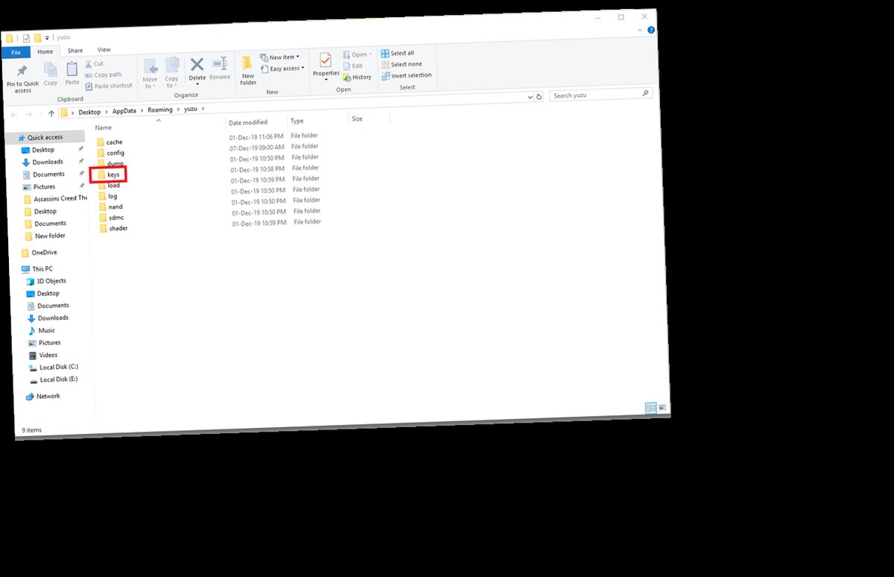Image resolution: width=894 pixels, height=577 pixels.
Task: Go up one level with up arrow
Action: [x=51, y=113]
